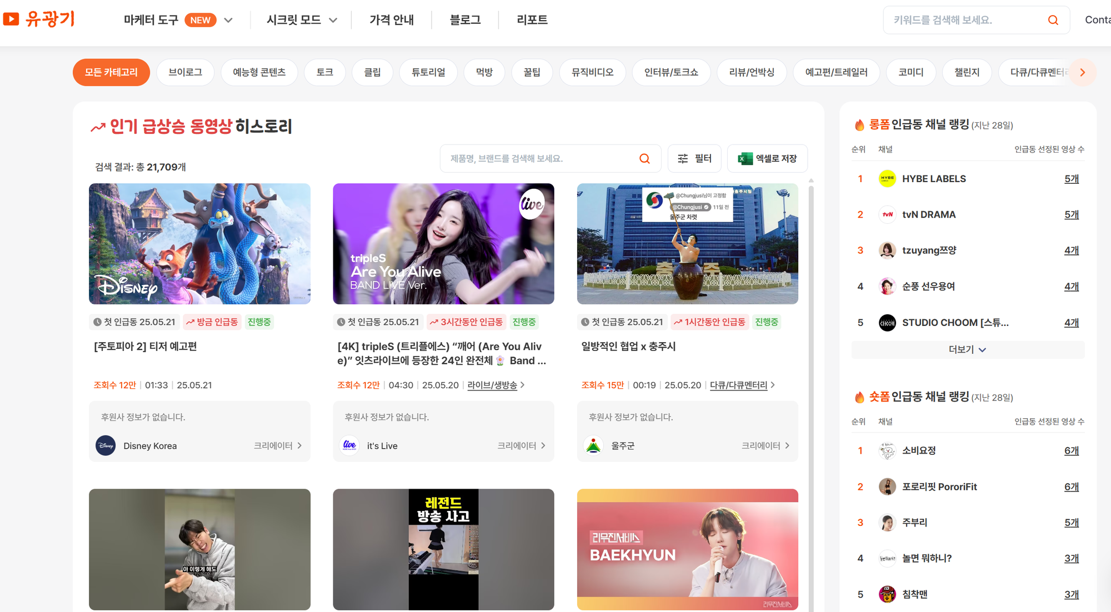Screen dimensions: 1111x612
Task: Open 일방적인 협업 x 충주시 video title
Action: coord(628,347)
